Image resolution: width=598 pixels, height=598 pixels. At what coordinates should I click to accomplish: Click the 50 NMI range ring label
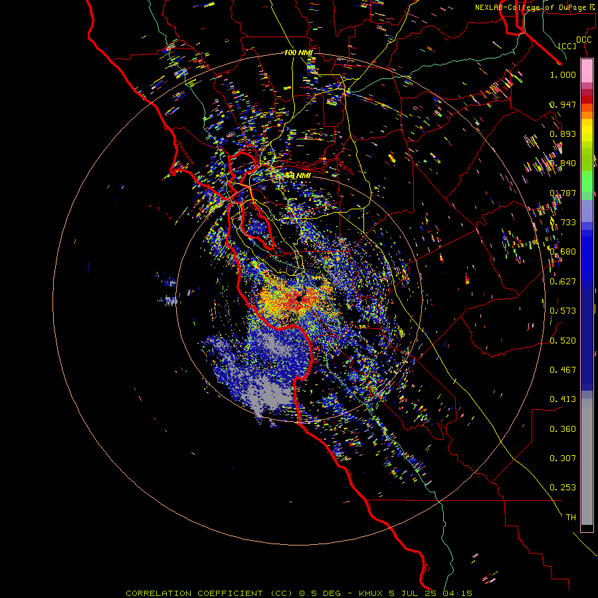tap(298, 175)
